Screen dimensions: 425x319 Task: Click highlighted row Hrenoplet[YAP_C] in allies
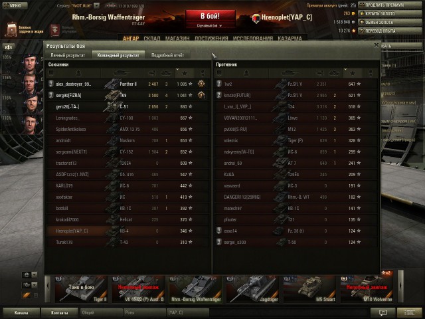point(128,231)
